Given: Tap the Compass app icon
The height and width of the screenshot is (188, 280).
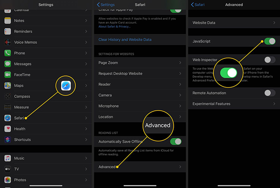Looking at the screenshot, I should tap(7, 97).
